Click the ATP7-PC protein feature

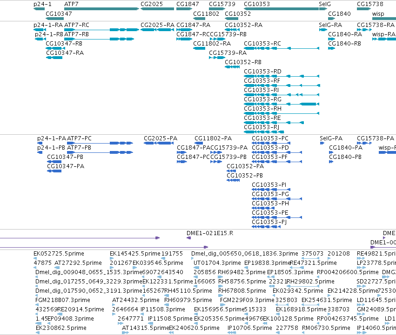pos(100,143)
